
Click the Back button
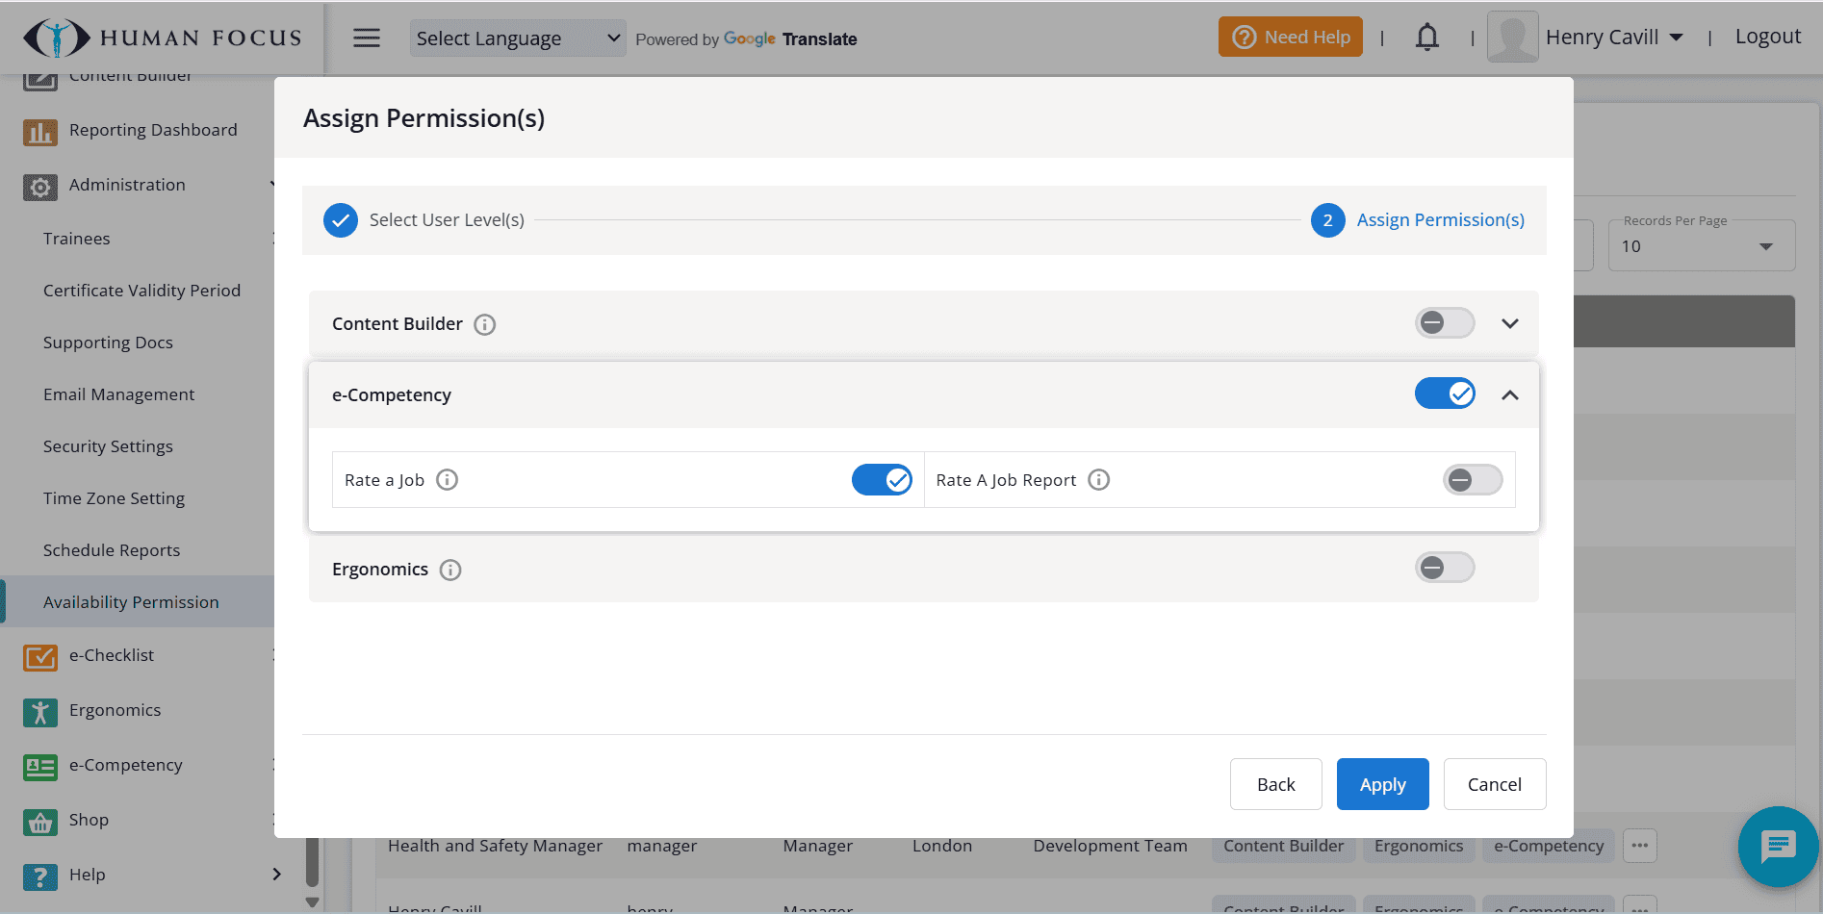(x=1275, y=785)
